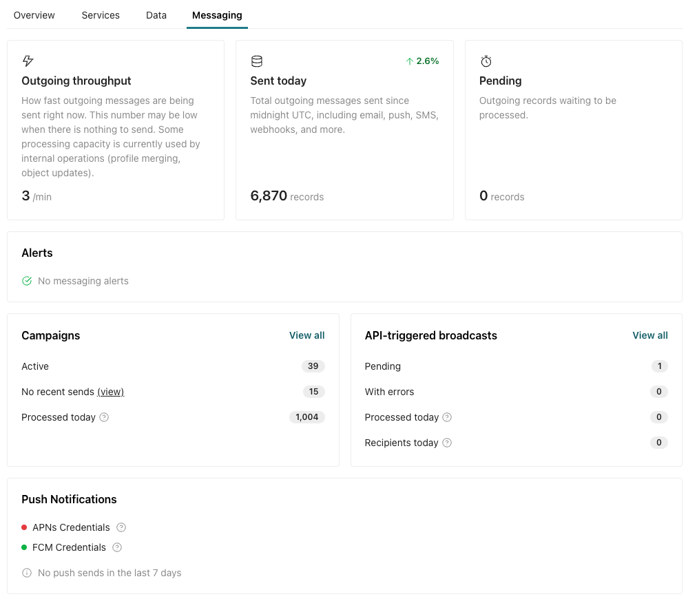Switch to the Overview tab
The image size is (688, 601).
(34, 14)
